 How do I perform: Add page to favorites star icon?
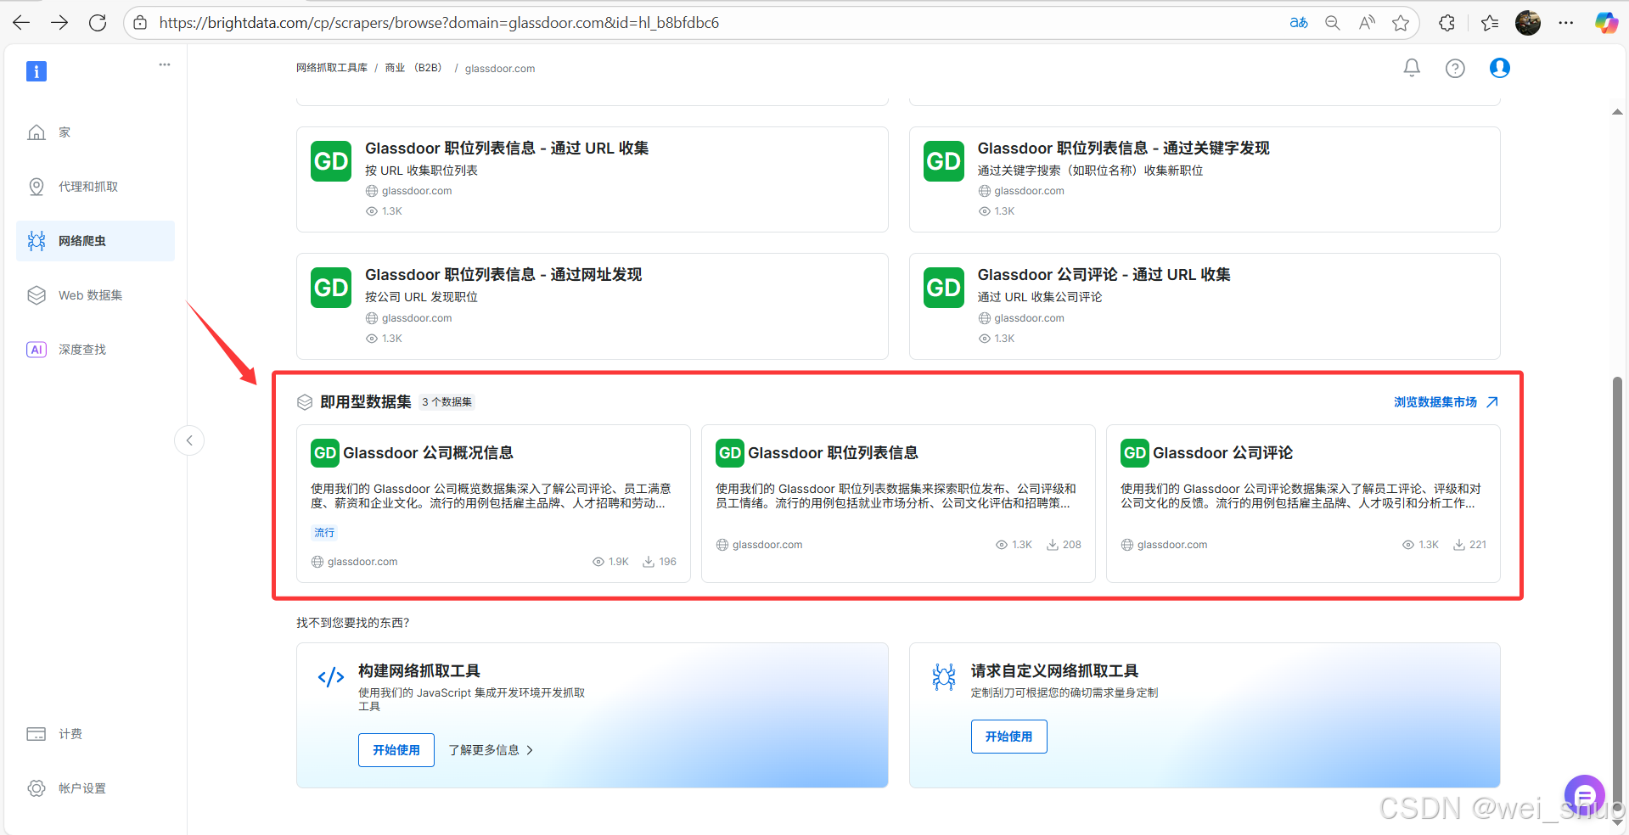pos(1401,23)
